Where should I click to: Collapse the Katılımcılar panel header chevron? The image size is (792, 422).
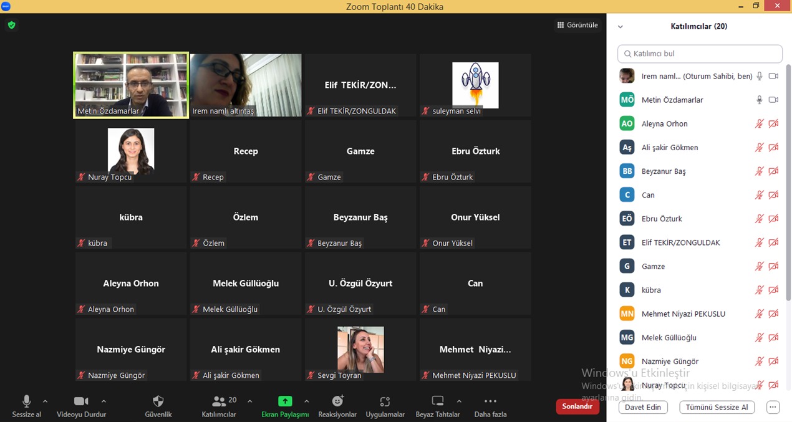pos(620,27)
